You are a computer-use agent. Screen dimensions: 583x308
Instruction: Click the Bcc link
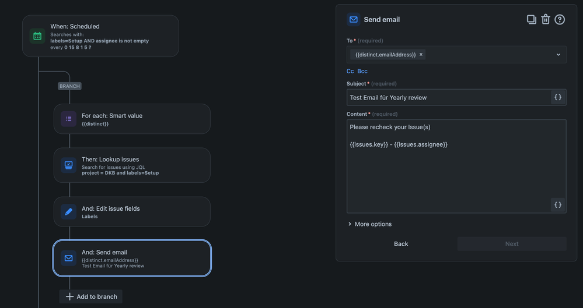[x=362, y=71]
